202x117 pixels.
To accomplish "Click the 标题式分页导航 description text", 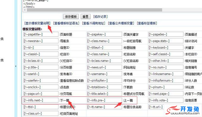I will tap(134, 94).
